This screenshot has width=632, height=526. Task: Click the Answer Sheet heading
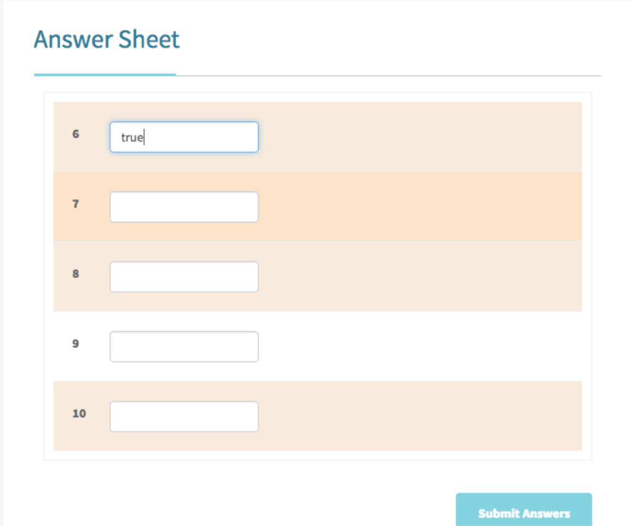coord(107,39)
